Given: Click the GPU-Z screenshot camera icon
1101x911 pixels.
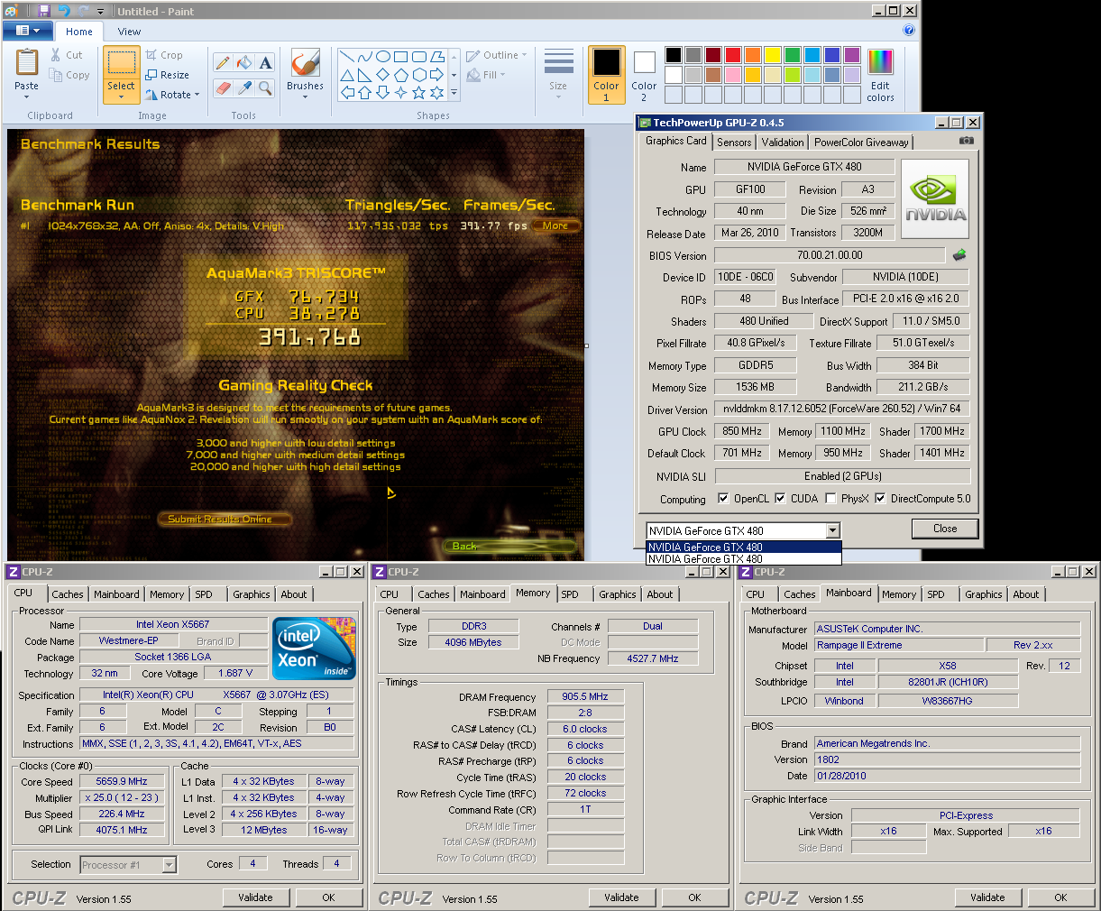Looking at the screenshot, I should 967,141.
